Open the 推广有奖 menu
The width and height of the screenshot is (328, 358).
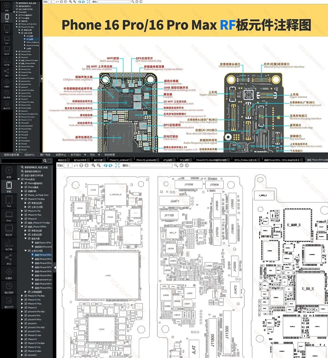(x=45, y=155)
